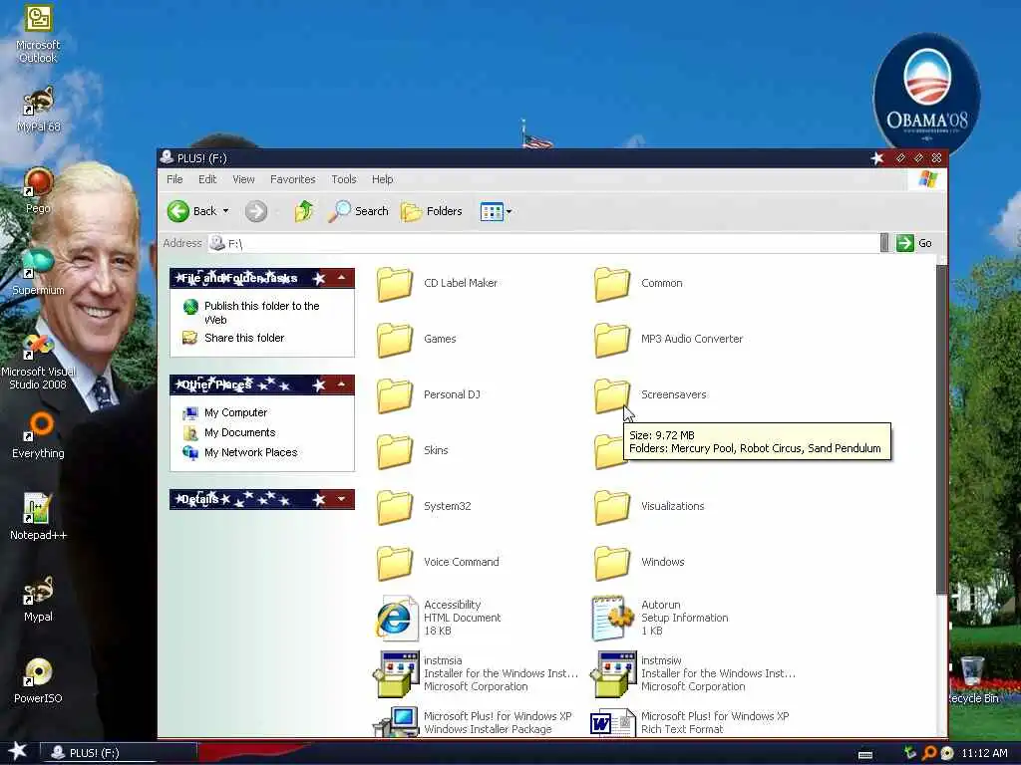Select Microsoft Visual Studio 2008 shortcut
The width and height of the screenshot is (1021, 765).
pyautogui.click(x=38, y=362)
